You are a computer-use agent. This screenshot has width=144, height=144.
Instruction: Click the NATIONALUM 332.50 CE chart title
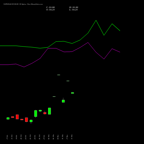[x=23, y=4]
